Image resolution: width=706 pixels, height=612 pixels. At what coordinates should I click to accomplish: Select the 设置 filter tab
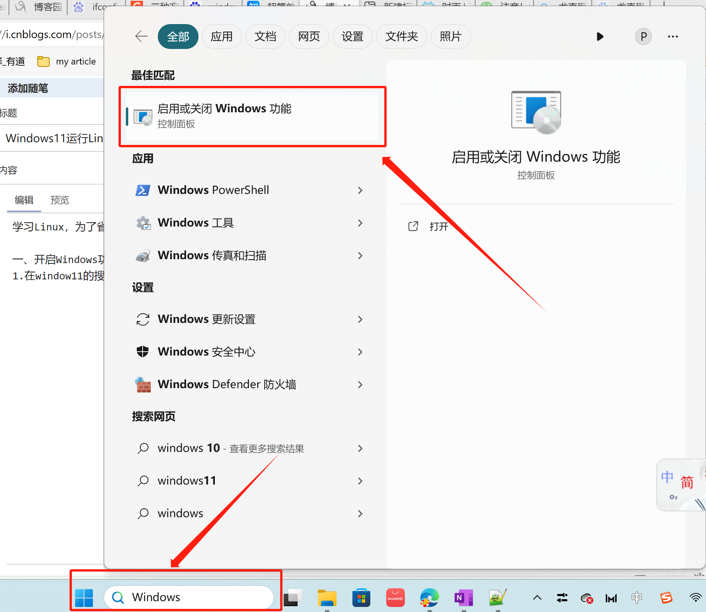352,37
